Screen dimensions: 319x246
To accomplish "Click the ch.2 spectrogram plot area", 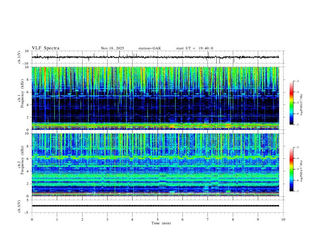I will (155, 165).
